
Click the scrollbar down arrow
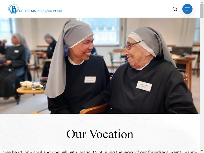point(202,151)
